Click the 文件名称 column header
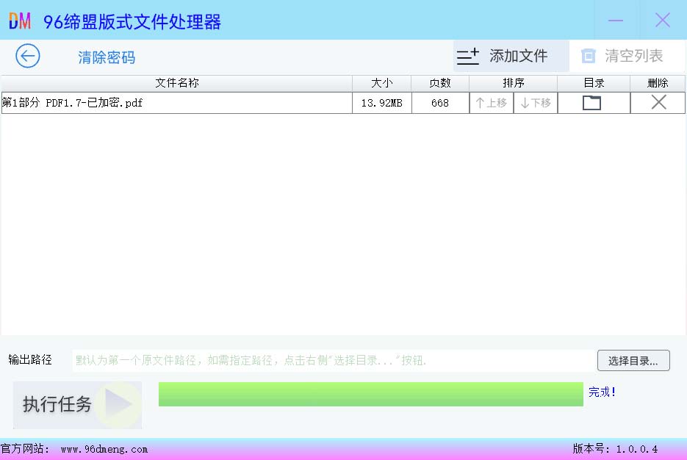The height and width of the screenshot is (460, 687). point(176,83)
